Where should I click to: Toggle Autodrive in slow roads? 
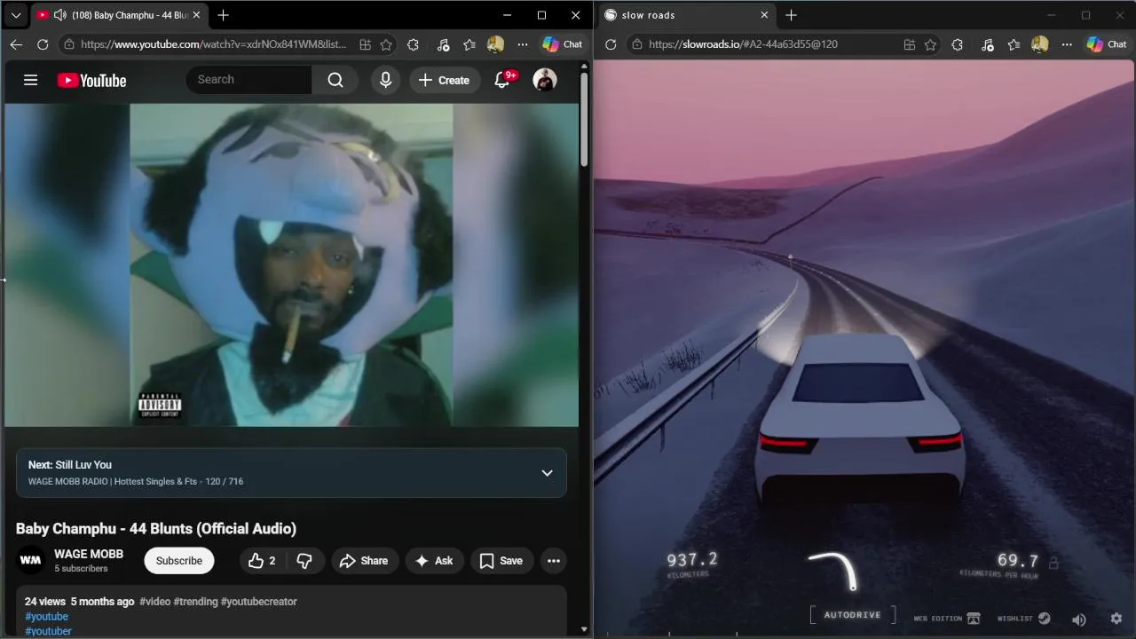pyautogui.click(x=852, y=615)
